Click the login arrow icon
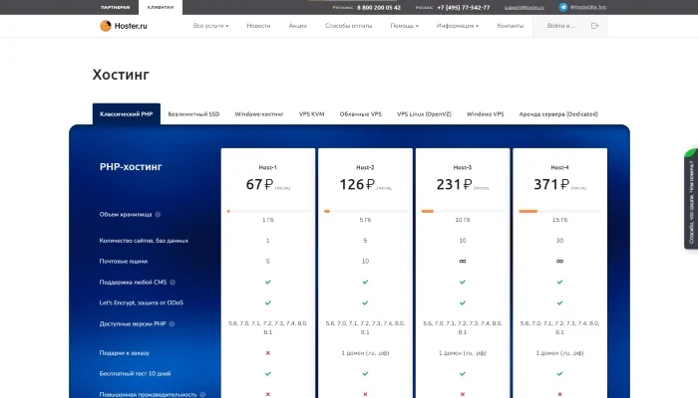Screen dimensions: 698x398 pos(594,26)
